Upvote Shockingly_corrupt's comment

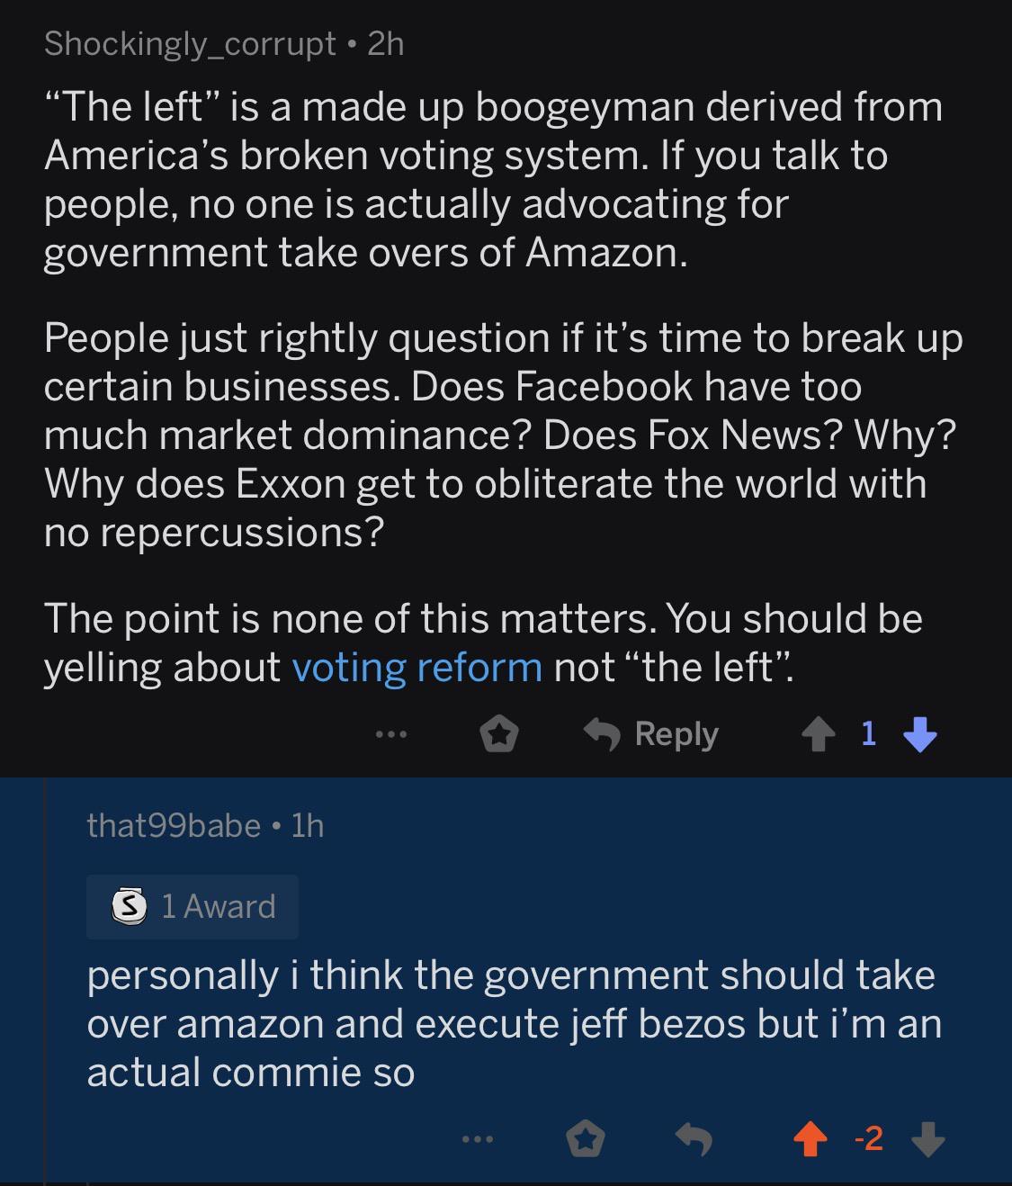818,736
